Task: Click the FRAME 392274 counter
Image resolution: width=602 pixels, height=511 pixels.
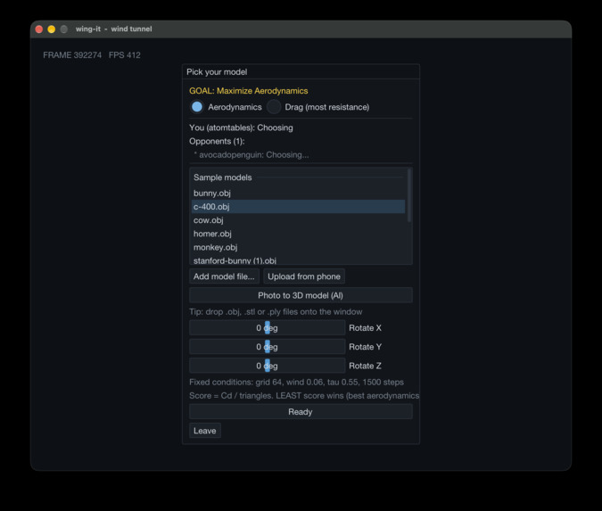Action: (72, 55)
